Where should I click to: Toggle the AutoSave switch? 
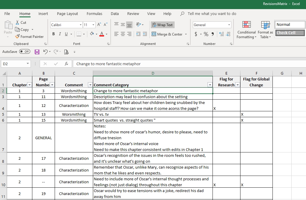[25, 52]
